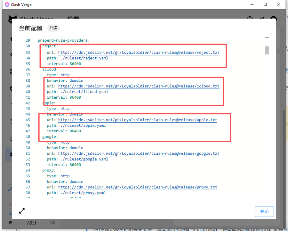Click the cat logo in the sidebar
The height and width of the screenshot is (231, 288).
[13, 19]
